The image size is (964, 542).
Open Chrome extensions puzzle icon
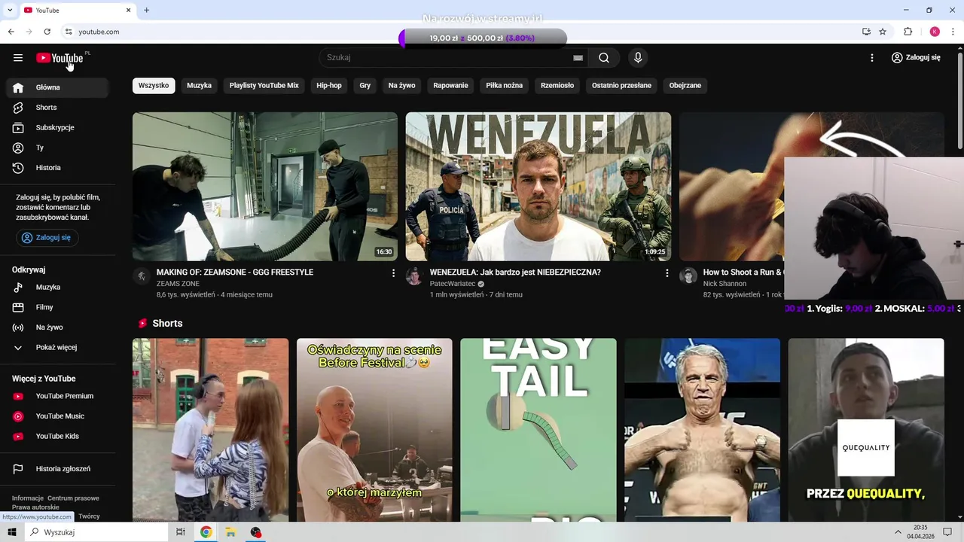[908, 32]
